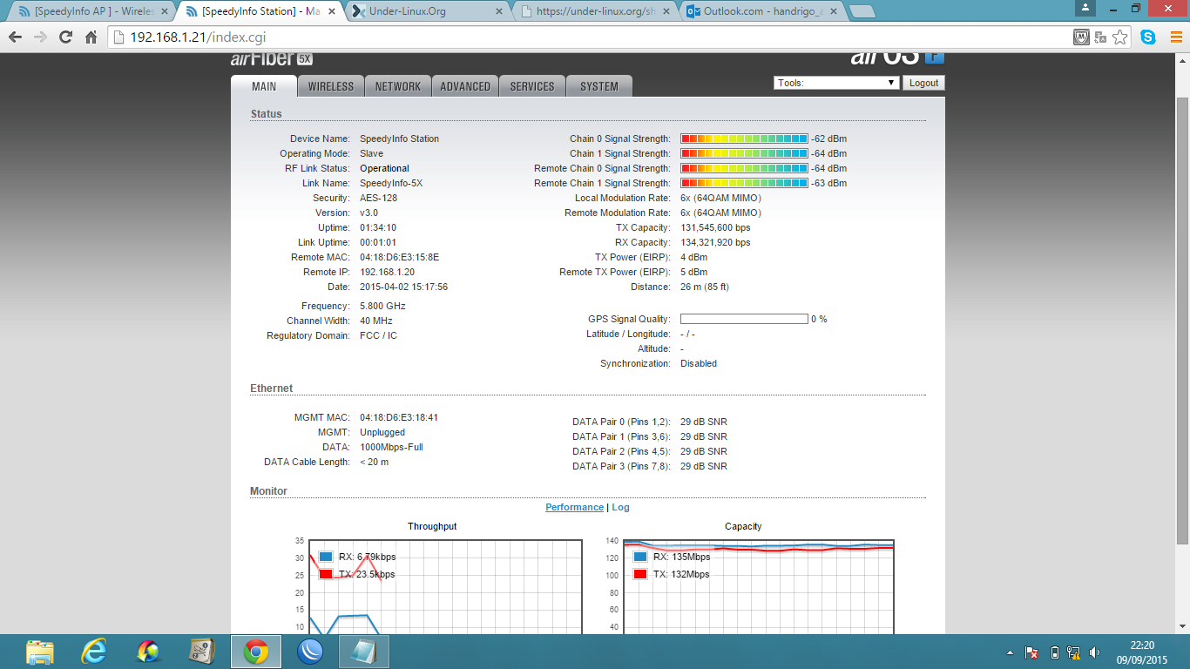
Task: Open the Log monitor link
Action: pos(620,507)
